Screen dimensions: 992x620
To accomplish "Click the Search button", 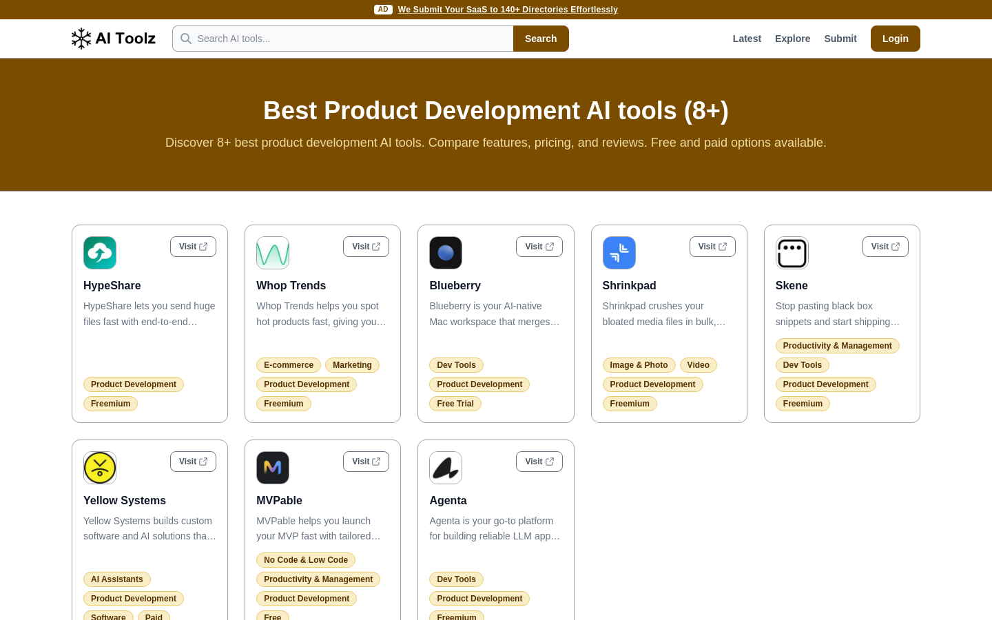I will [x=541, y=39].
